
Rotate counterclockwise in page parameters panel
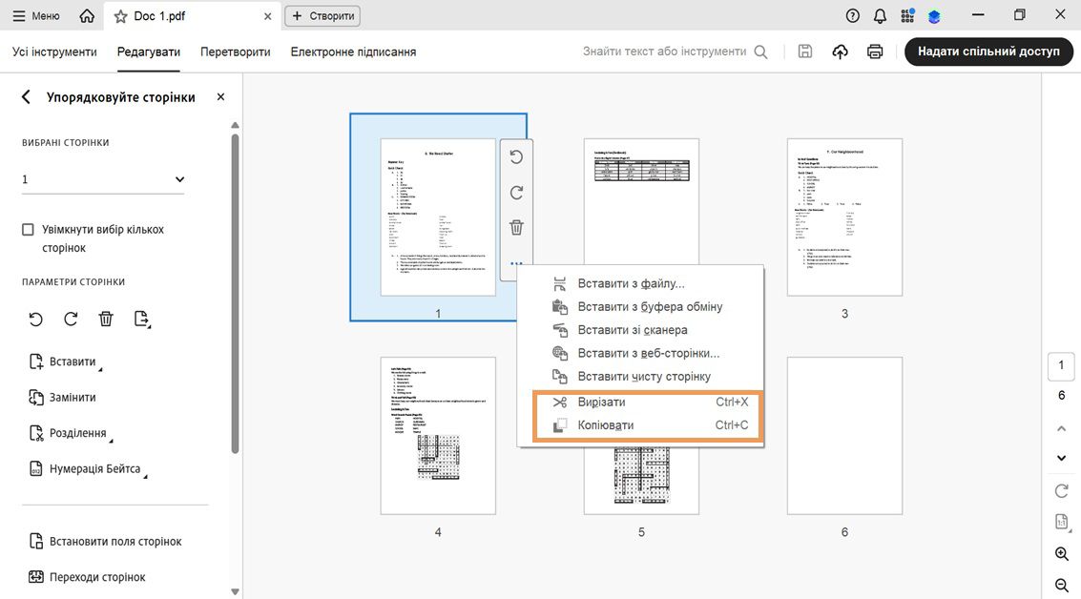(36, 320)
